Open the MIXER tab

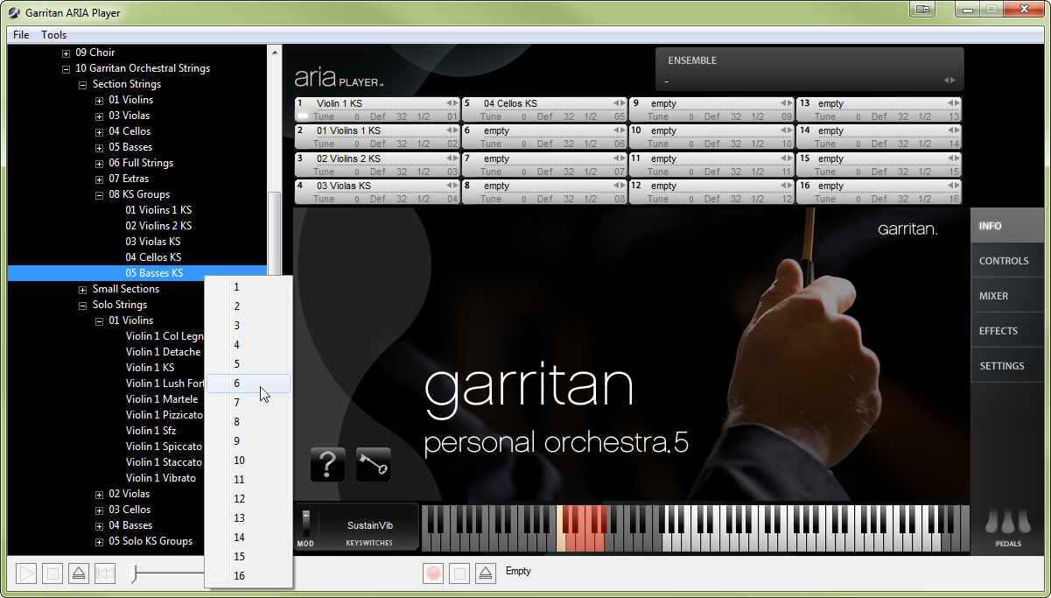pos(1007,296)
